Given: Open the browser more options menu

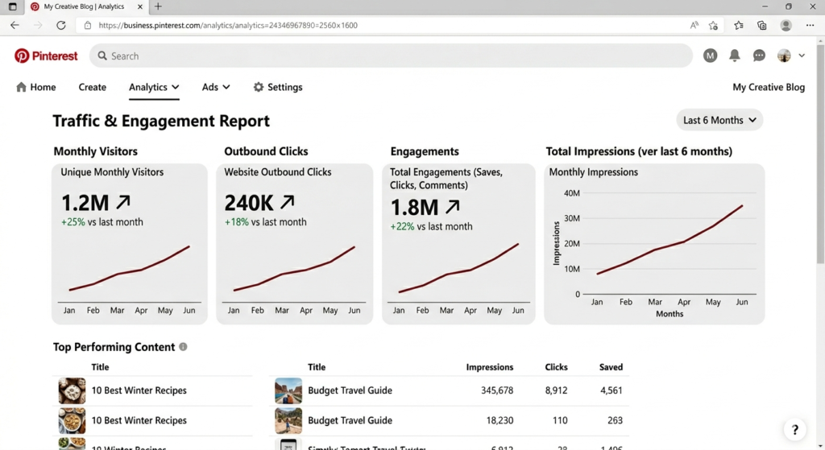Looking at the screenshot, I should click(810, 25).
